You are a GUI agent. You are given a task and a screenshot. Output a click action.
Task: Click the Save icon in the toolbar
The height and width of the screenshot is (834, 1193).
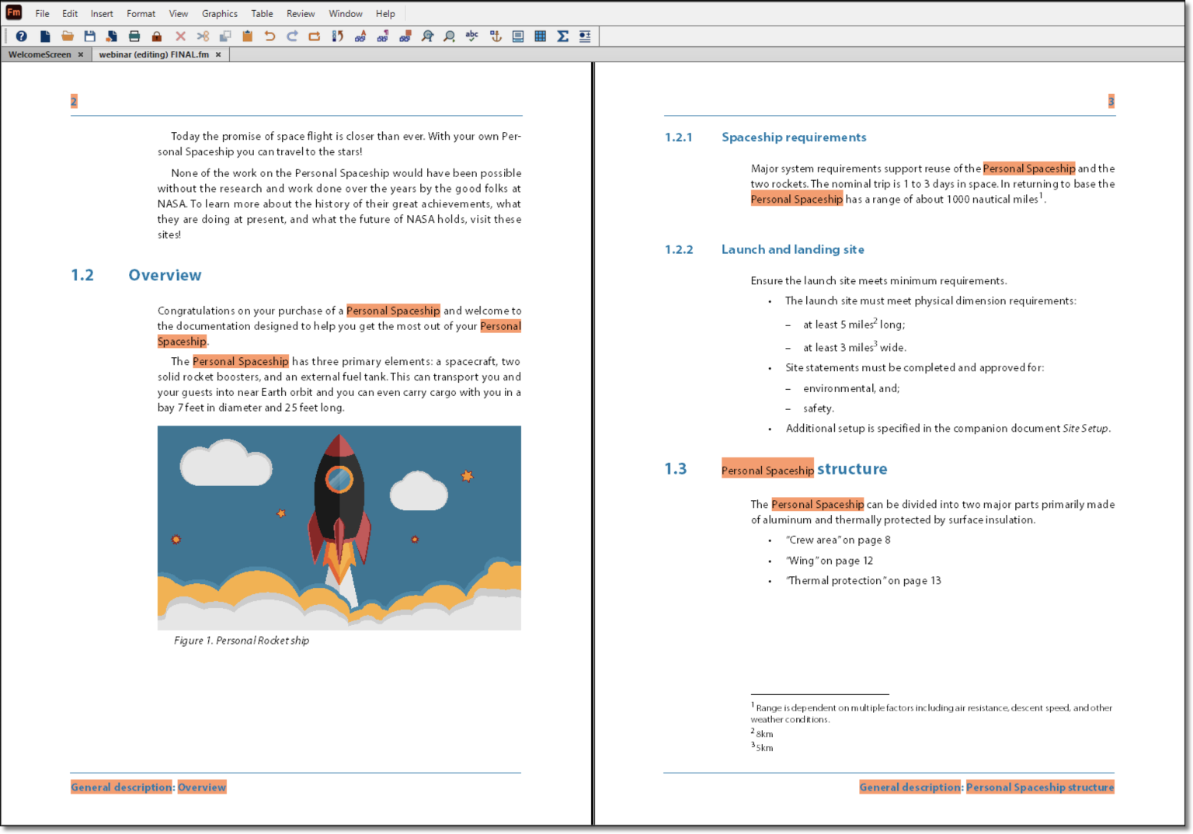click(89, 36)
